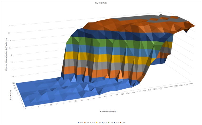Viewport: 202px width, 125px height.
Task: Click the 64 label on Branch Count axis
Action: [x=16, y=90]
